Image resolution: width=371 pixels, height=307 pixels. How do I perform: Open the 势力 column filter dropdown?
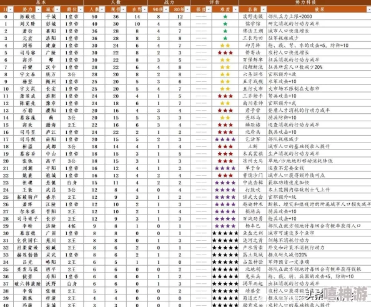click(x=38, y=9)
